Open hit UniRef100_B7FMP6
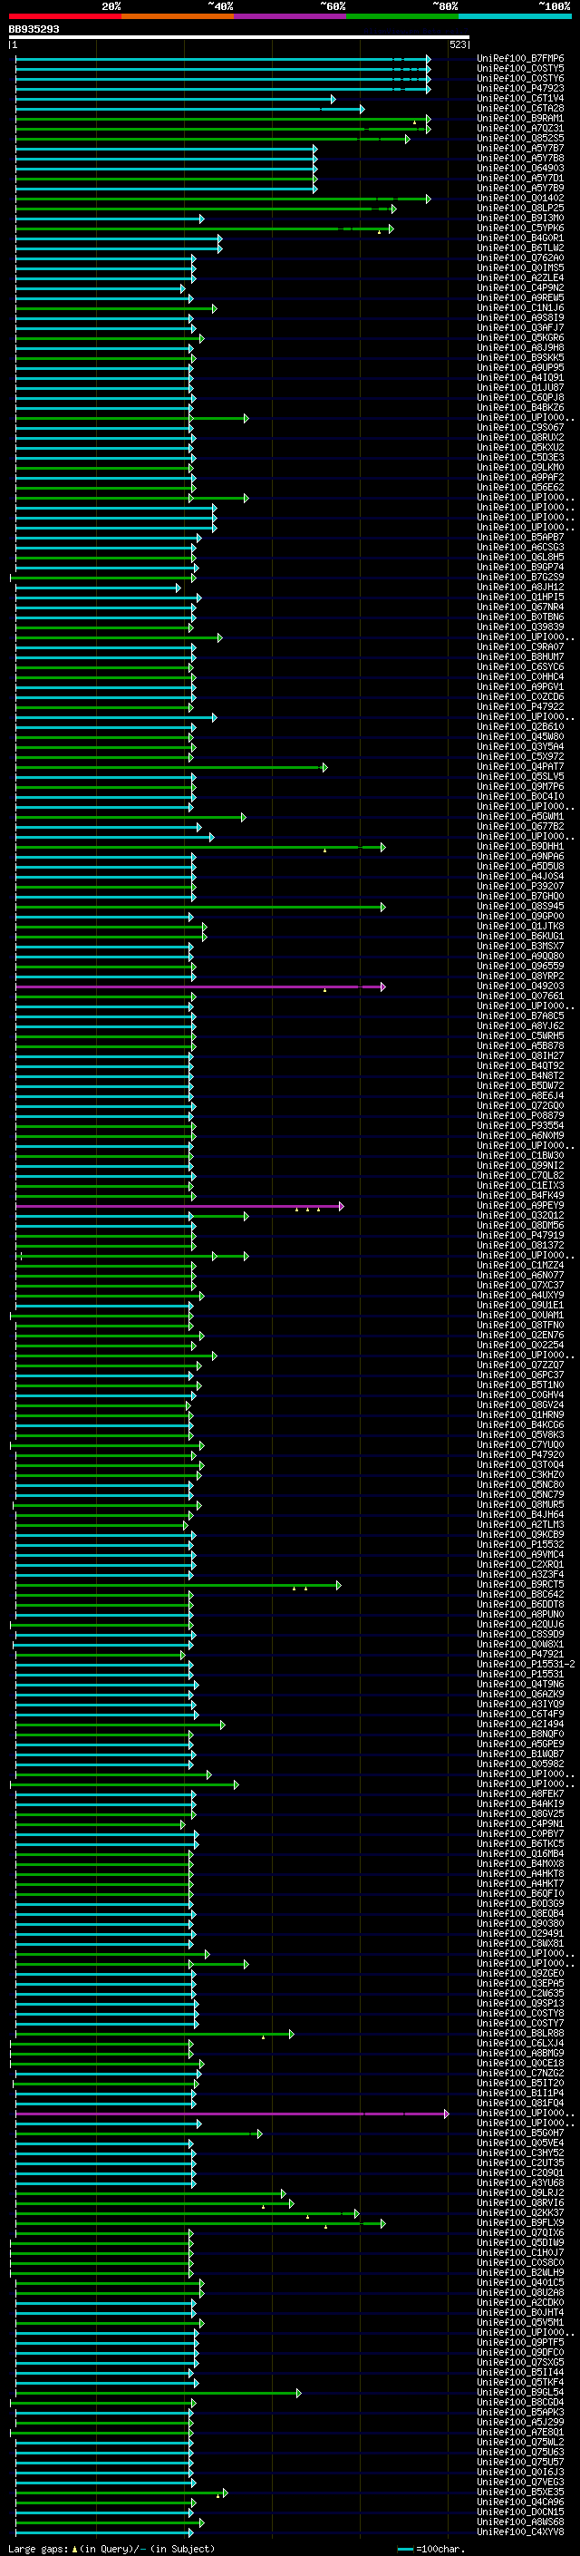Viewport: 580px width, 2556px height. coord(520,59)
